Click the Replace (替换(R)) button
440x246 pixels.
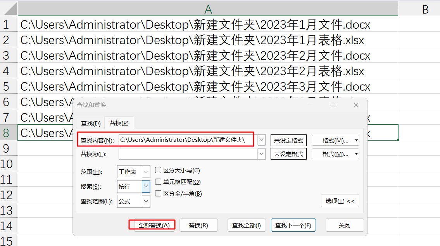coord(198,225)
